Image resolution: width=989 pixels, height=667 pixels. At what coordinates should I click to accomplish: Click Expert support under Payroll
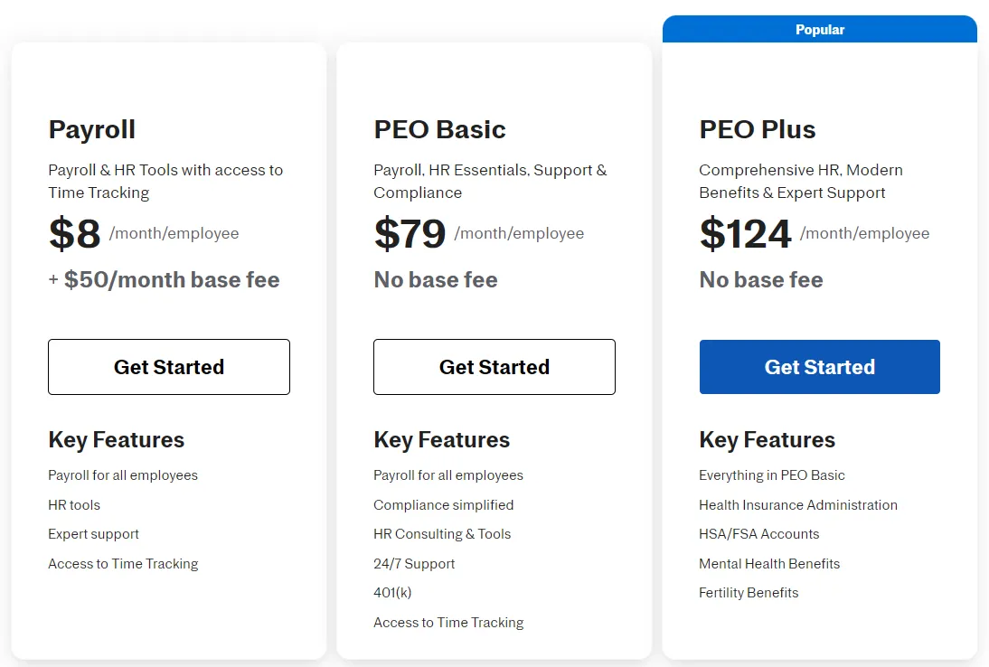tap(93, 534)
